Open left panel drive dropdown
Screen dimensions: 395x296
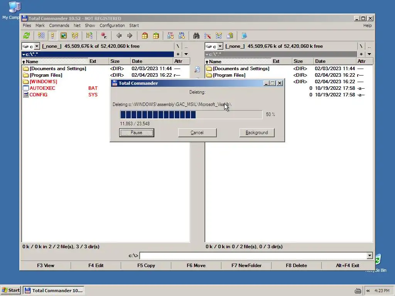(37, 46)
